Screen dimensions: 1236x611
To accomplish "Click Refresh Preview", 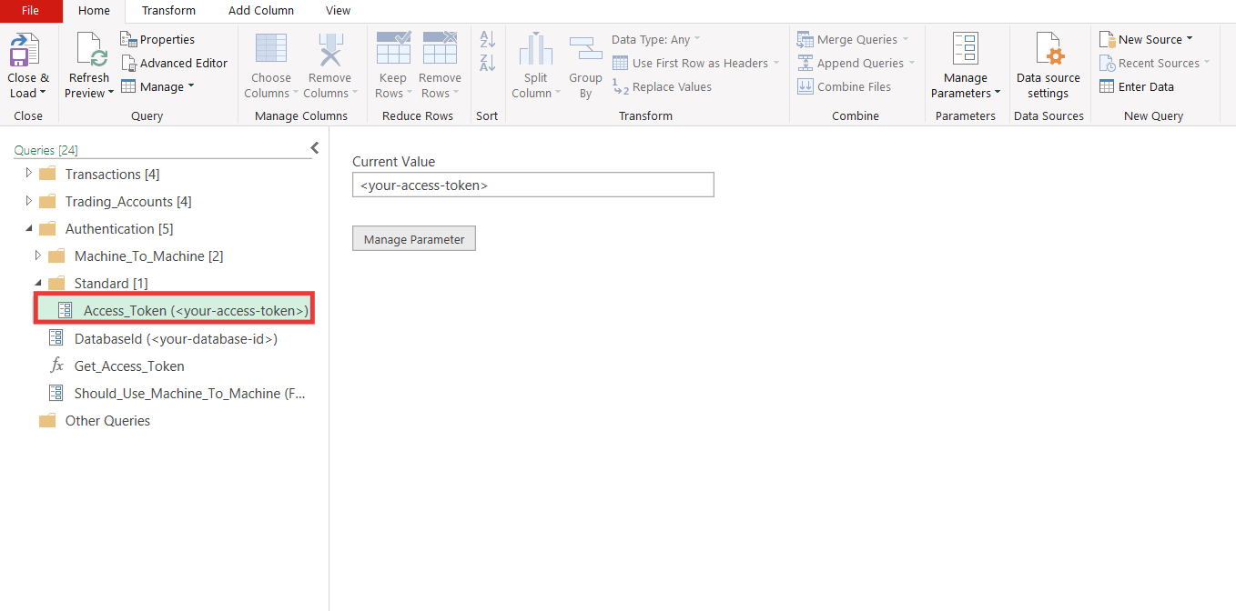I will click(x=88, y=62).
